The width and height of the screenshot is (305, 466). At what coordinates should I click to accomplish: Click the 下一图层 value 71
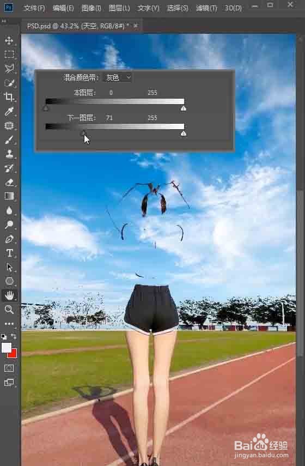109,118
